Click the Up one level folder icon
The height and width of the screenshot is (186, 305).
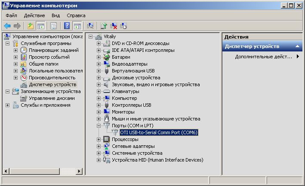[x=31, y=26]
